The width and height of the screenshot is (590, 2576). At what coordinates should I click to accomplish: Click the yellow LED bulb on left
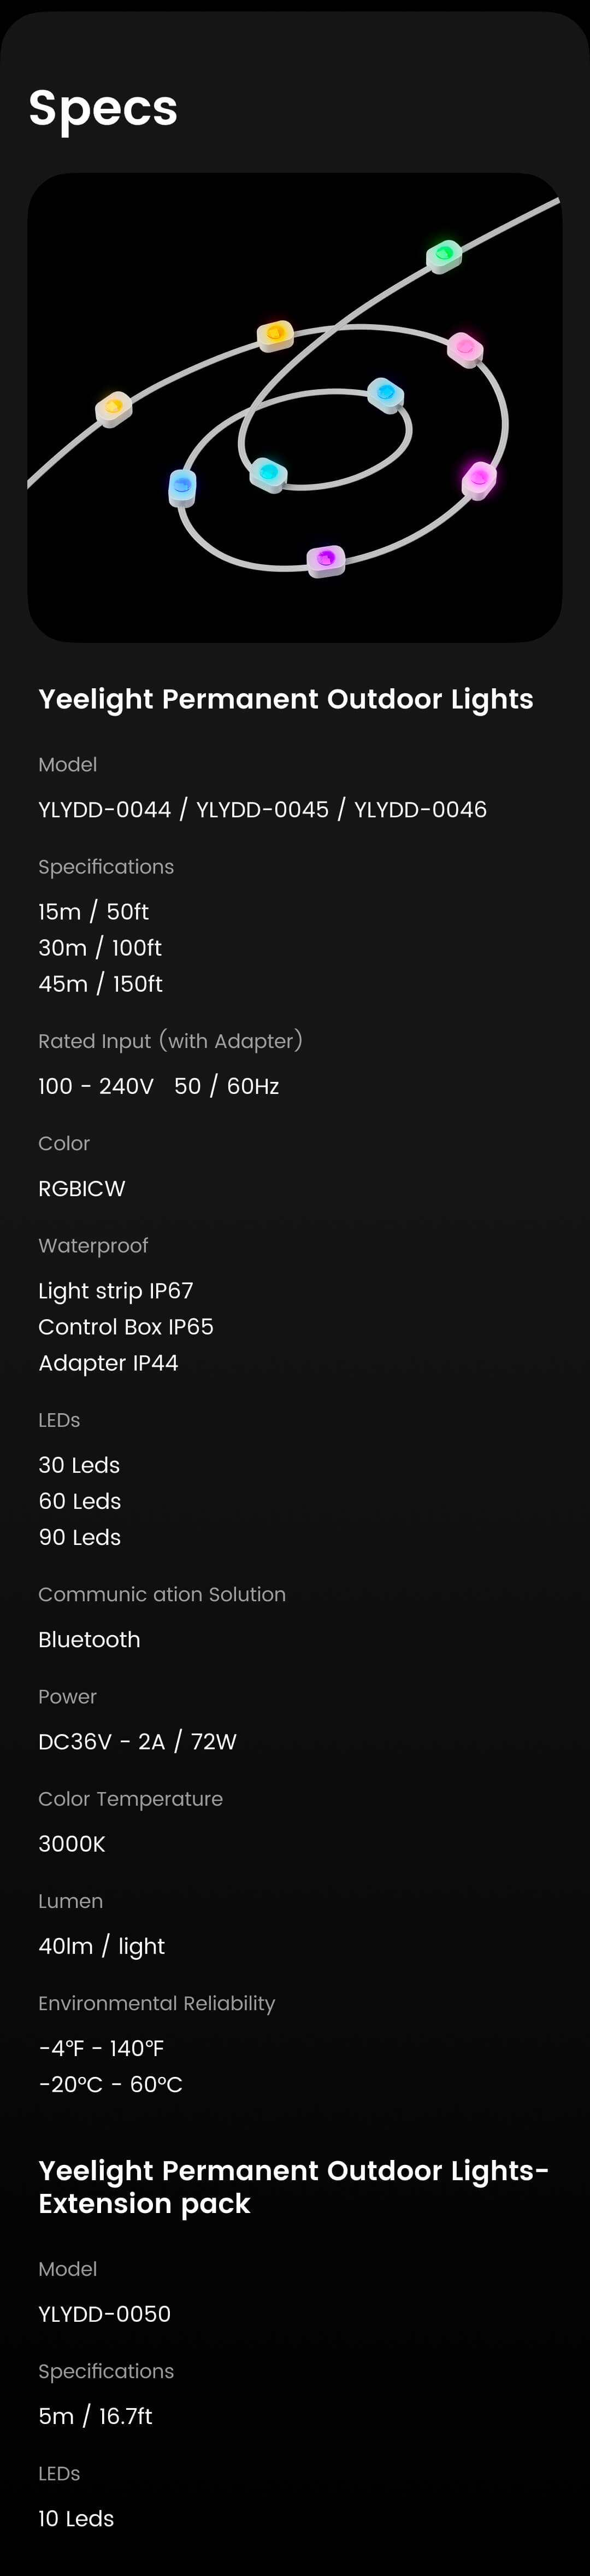114,408
